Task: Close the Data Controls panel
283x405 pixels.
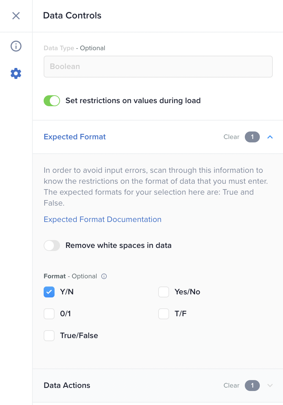Action: (16, 16)
